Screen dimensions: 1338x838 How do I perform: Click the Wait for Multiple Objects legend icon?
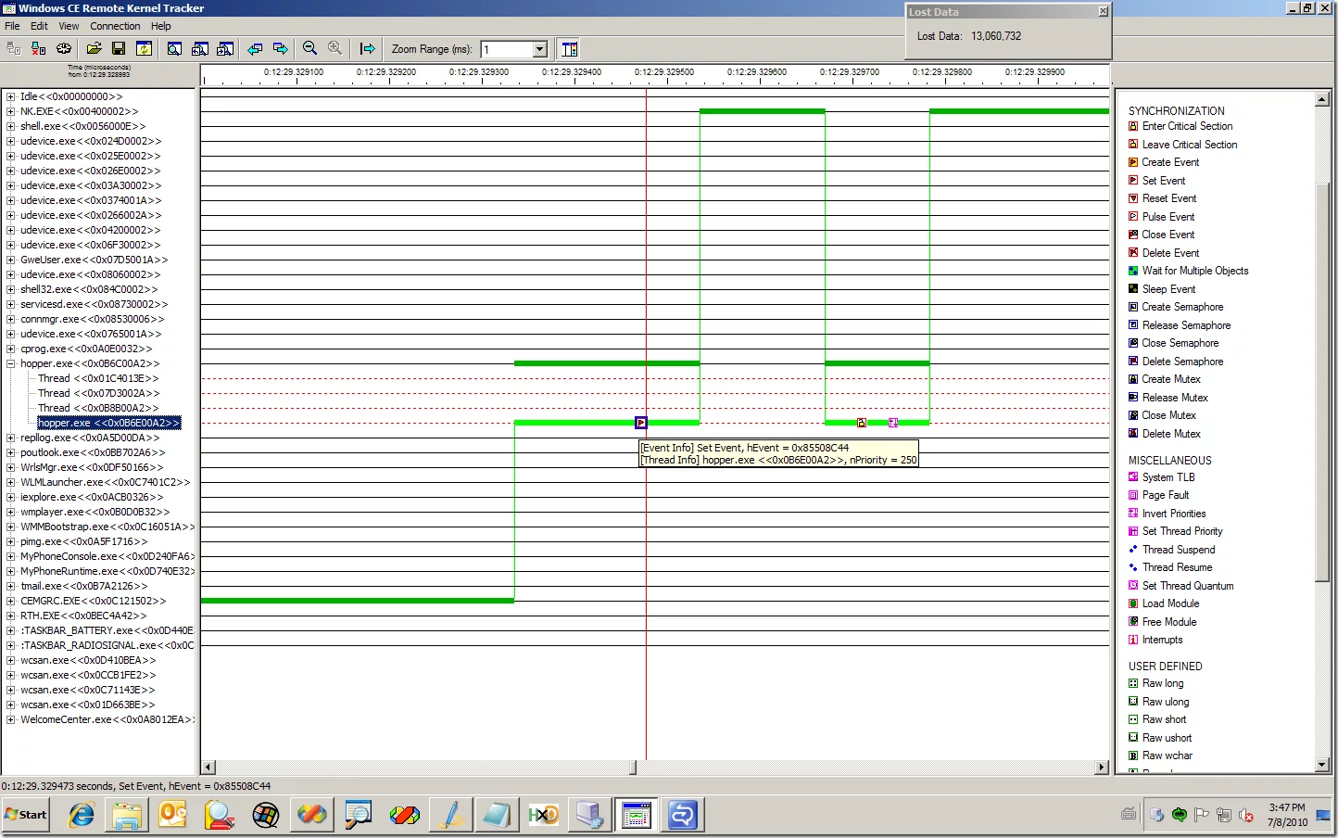tap(1133, 271)
